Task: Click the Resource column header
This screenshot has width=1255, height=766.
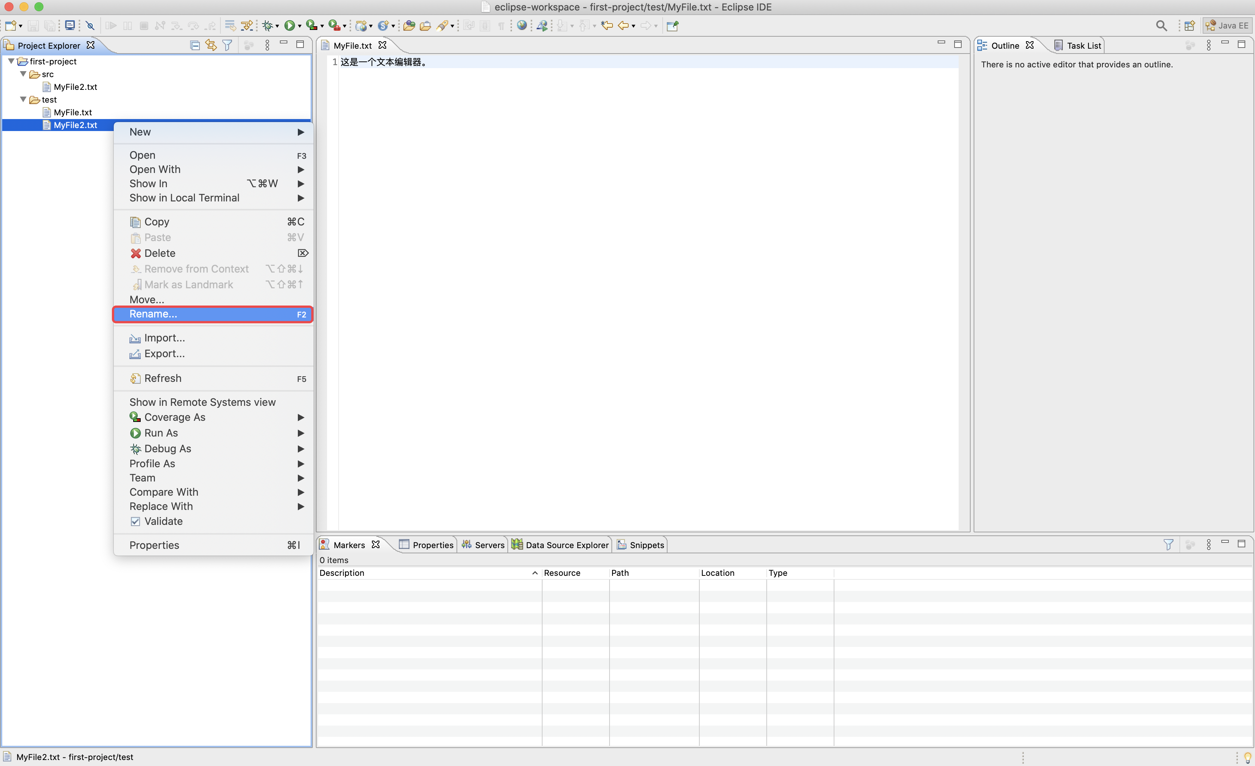Action: coord(575,573)
